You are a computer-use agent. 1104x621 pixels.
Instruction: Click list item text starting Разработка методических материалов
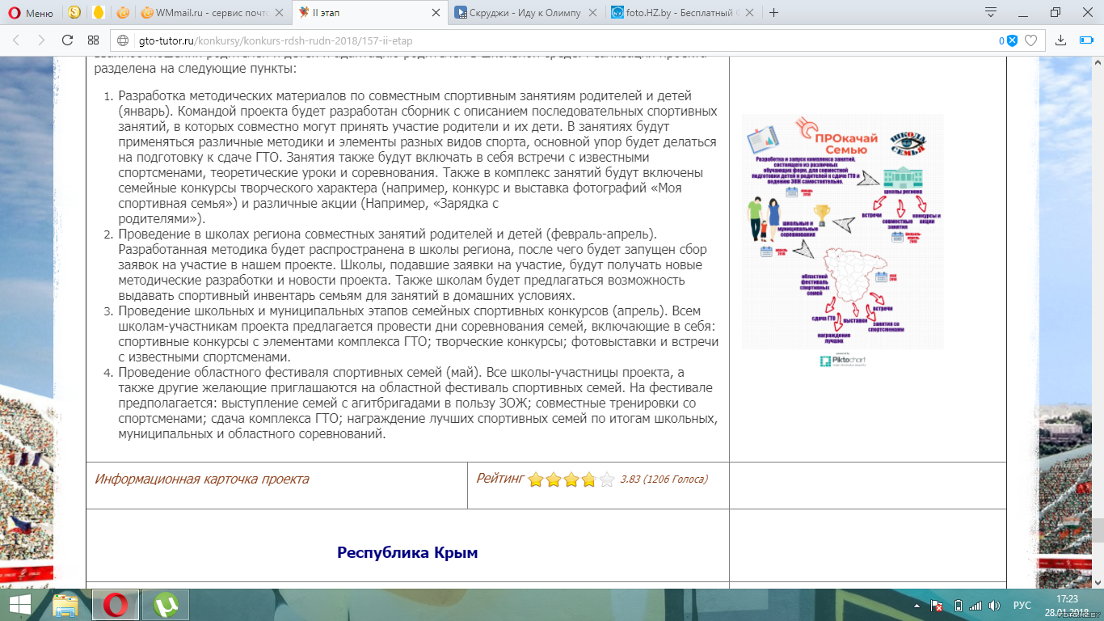click(x=417, y=157)
